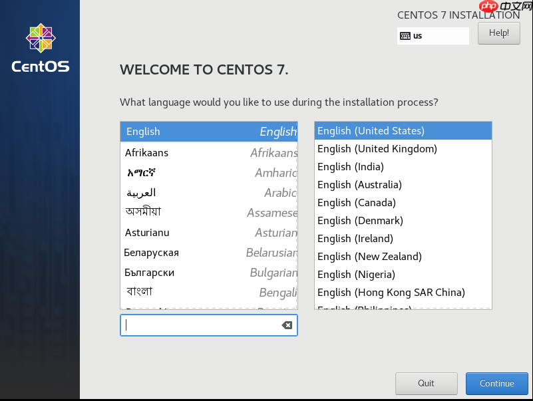The image size is (533, 401).
Task: Click the Help! button
Action: click(498, 33)
